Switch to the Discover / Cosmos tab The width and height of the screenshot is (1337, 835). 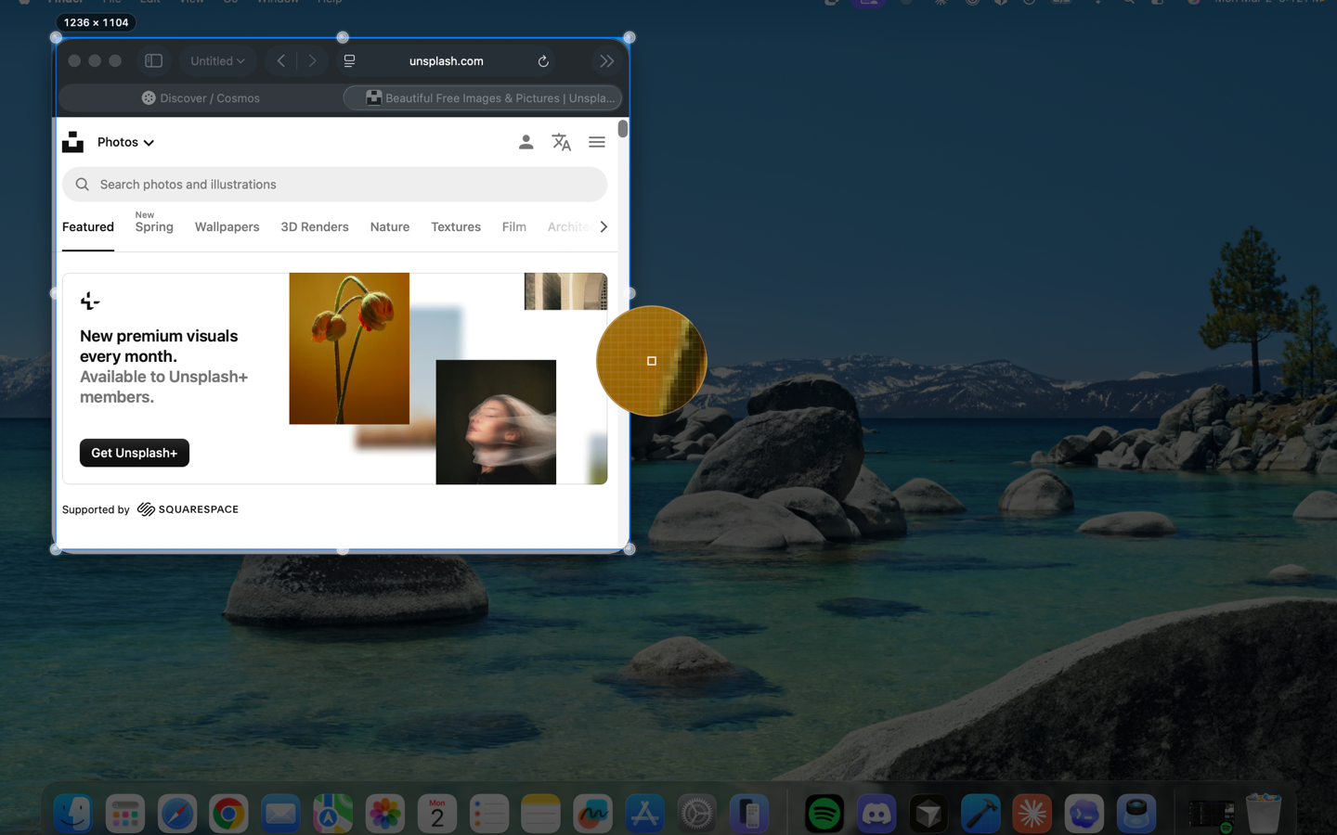pyautogui.click(x=201, y=98)
